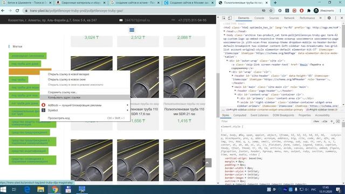Click the 110 мм SDR 21 pipe thumbnail

point(184,77)
